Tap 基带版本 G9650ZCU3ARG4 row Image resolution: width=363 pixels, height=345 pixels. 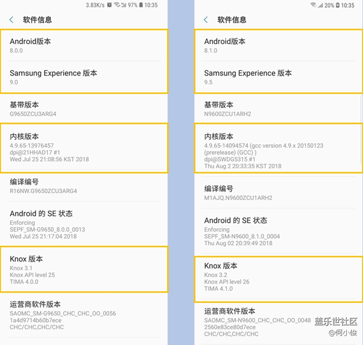(84, 108)
